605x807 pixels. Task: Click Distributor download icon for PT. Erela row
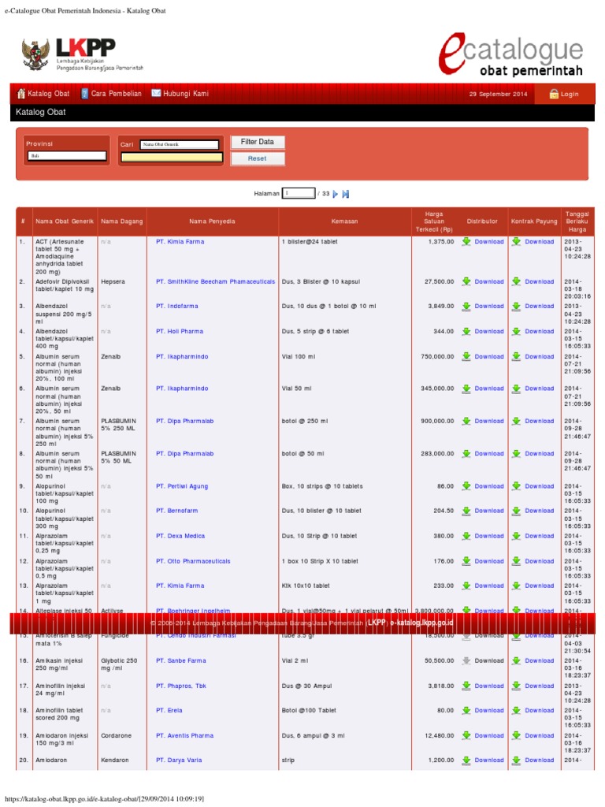(466, 710)
